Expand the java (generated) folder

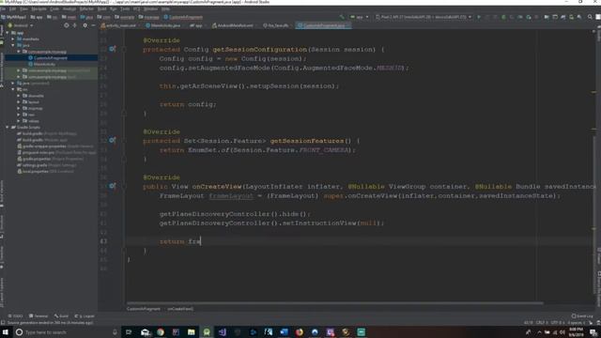[x=13, y=84]
